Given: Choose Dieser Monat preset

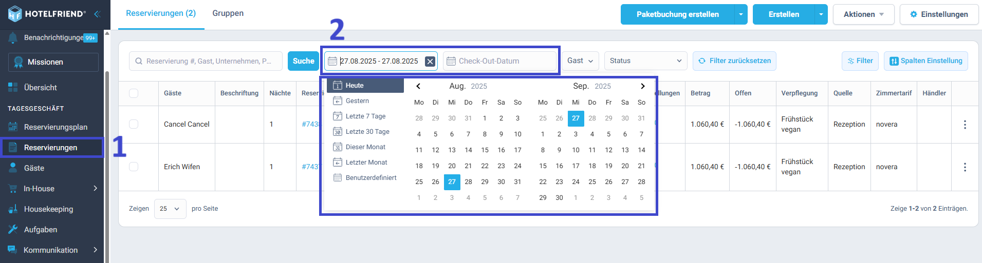Looking at the screenshot, I should (x=365, y=147).
